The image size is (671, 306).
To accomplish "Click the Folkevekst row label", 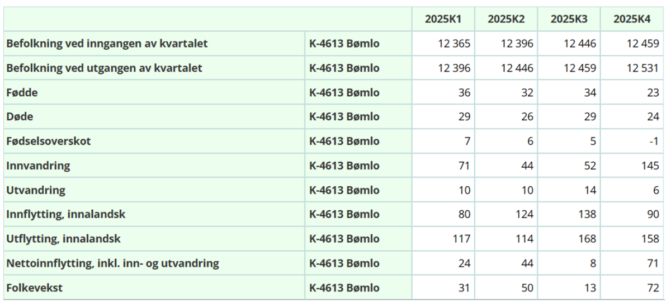I will click(x=35, y=288).
